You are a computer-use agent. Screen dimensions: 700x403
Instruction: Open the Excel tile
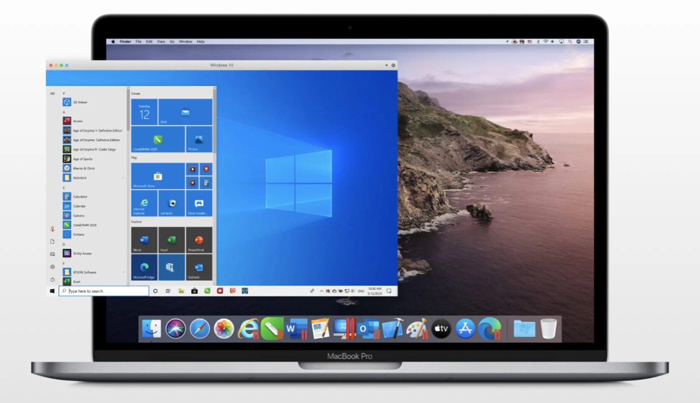(172, 240)
